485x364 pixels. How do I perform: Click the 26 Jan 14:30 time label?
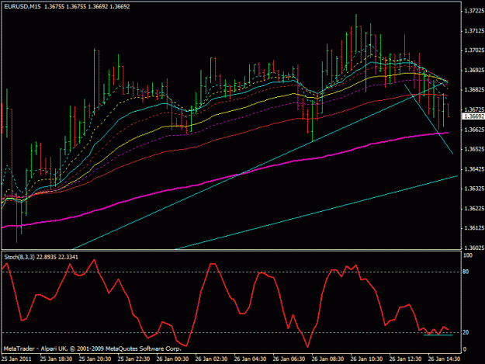[444, 359]
